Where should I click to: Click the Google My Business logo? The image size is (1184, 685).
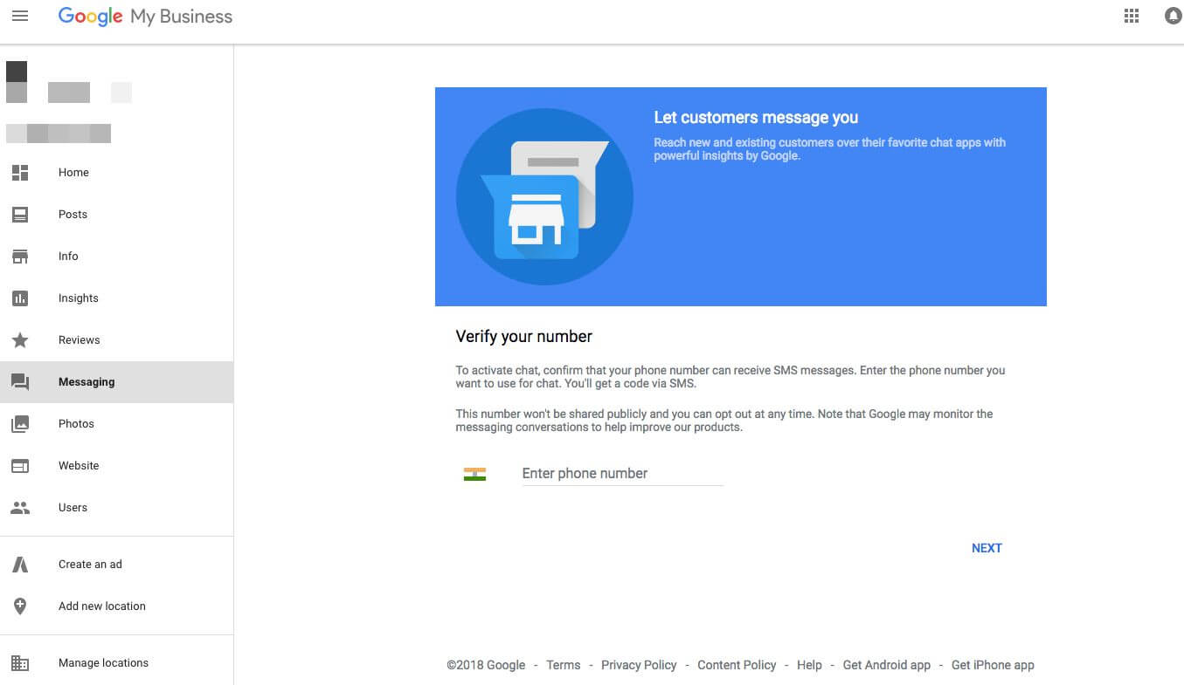145,16
